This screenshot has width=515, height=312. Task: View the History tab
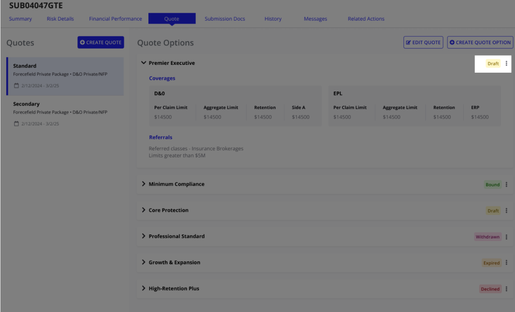(273, 19)
